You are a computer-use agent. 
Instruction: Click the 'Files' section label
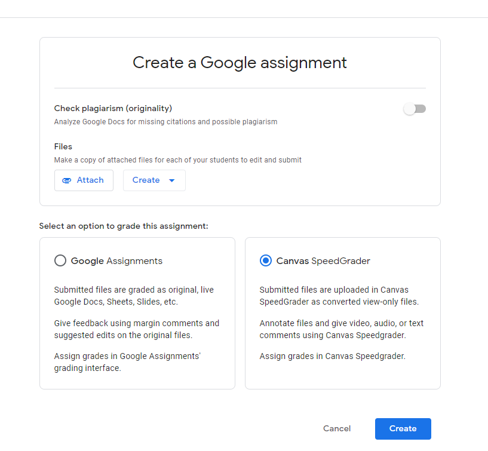click(x=63, y=146)
